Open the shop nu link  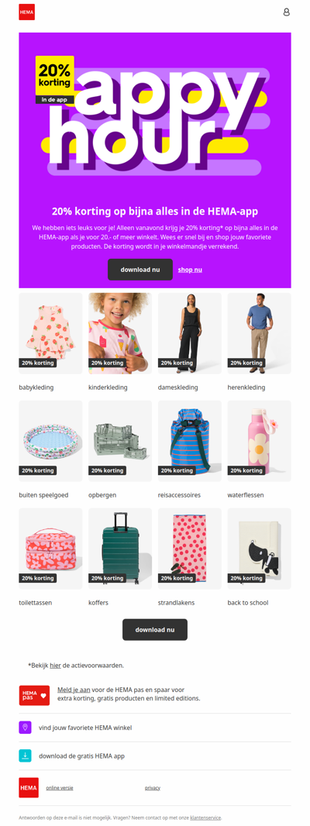click(x=190, y=270)
